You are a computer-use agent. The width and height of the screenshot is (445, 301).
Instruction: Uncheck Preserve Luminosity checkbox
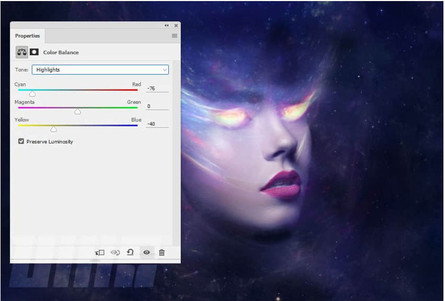[21, 141]
